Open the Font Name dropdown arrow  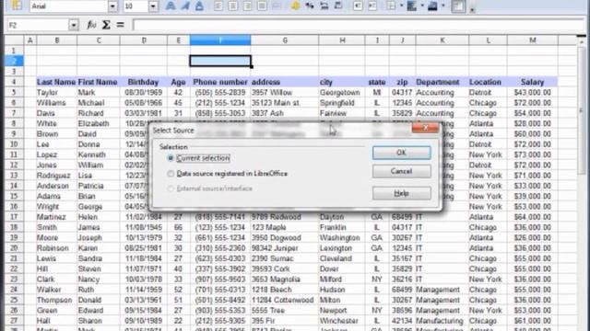pos(112,6)
